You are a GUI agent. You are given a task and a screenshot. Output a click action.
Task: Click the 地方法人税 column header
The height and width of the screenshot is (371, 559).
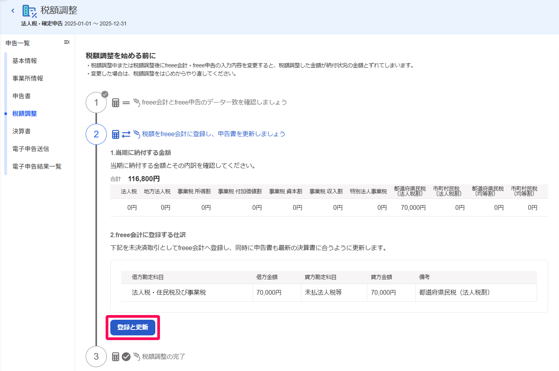(x=157, y=191)
